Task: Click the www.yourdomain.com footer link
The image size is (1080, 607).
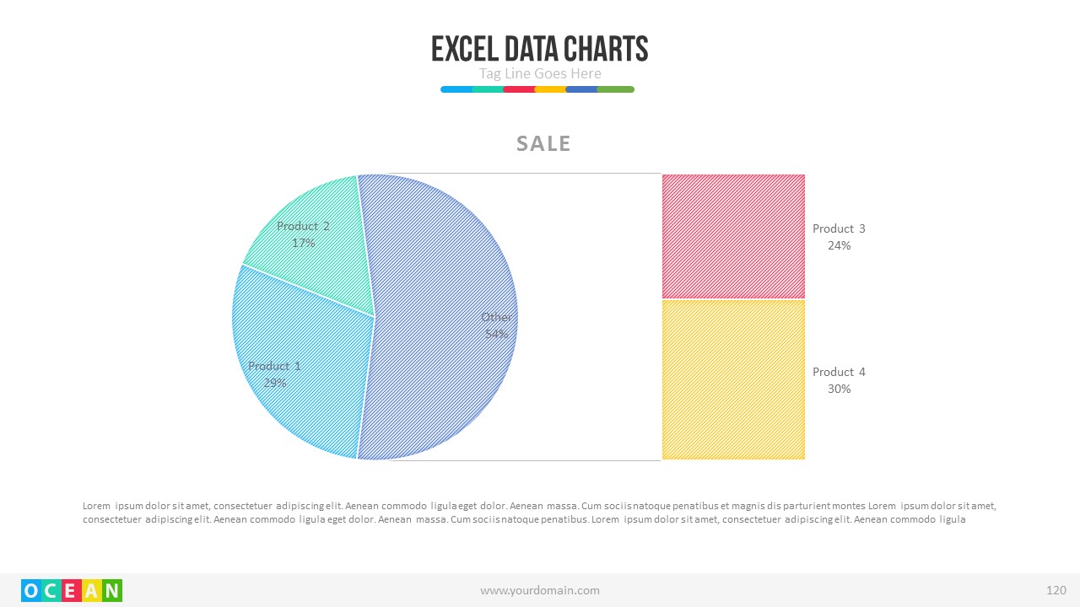Action: click(540, 590)
